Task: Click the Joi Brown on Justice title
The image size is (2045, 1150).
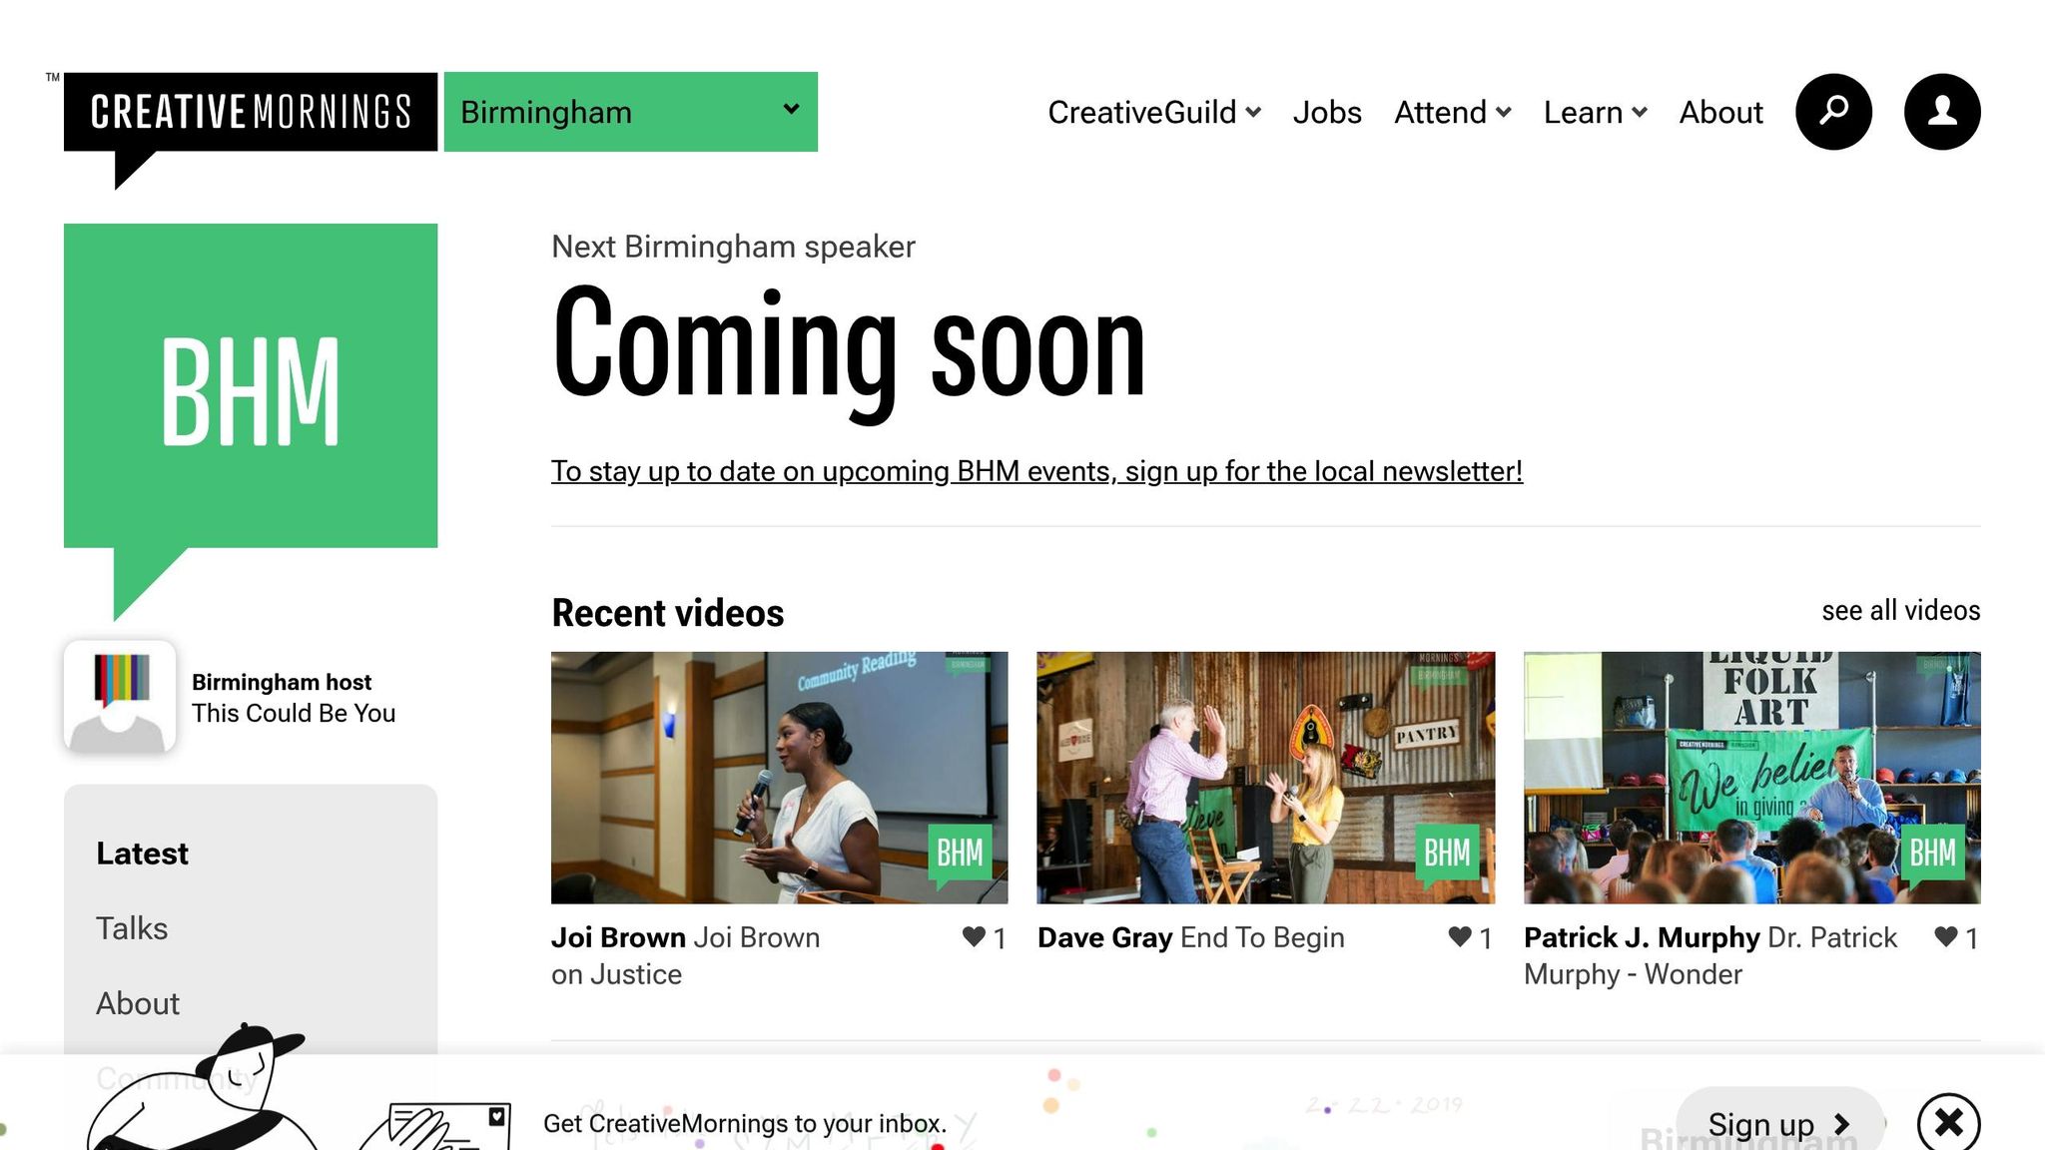Action: (x=686, y=955)
